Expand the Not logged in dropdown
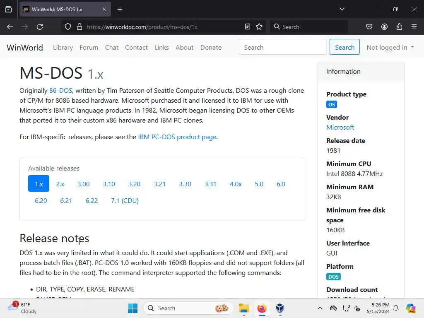 390,47
